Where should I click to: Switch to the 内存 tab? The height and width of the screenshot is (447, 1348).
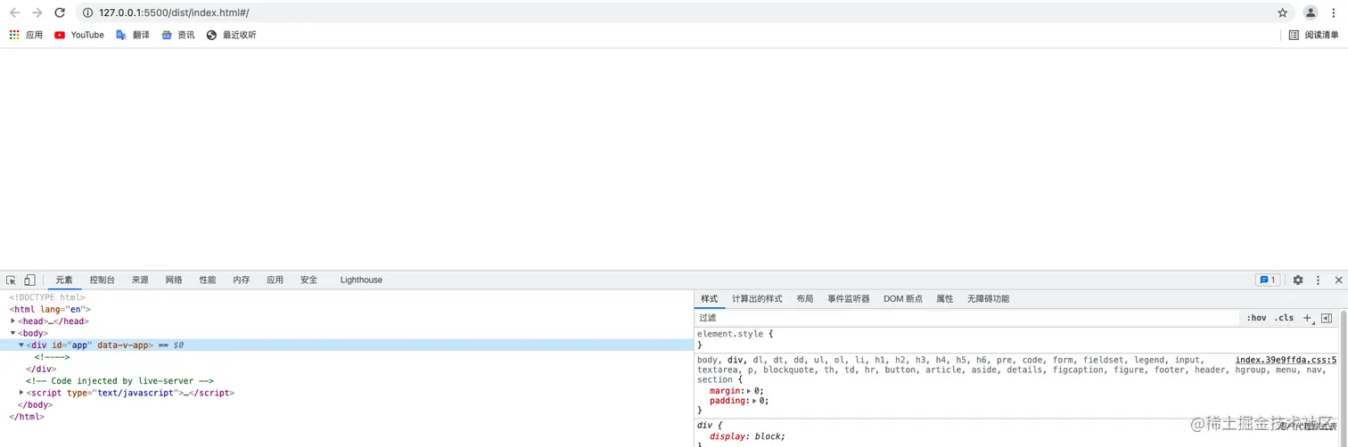242,280
